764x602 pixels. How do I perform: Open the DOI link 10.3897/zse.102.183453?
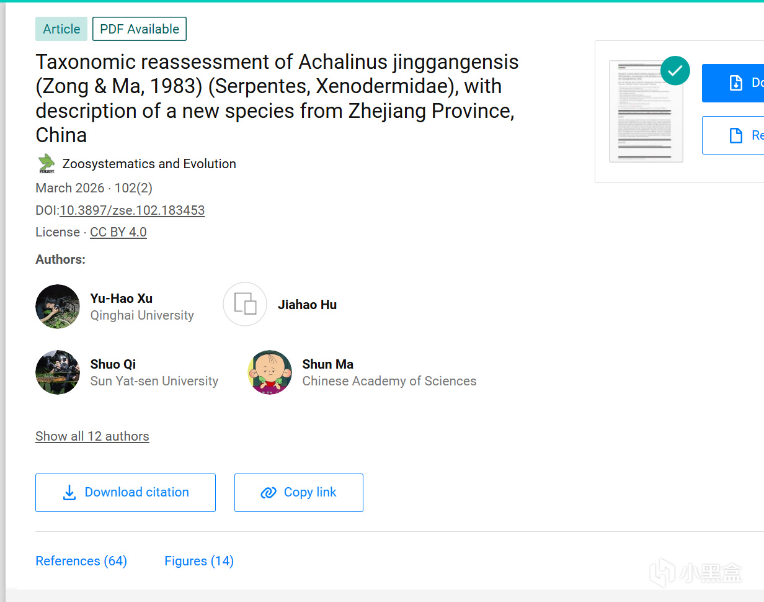tap(132, 210)
